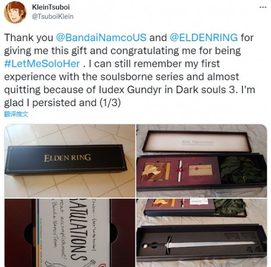271x267 pixels.
Task: Click the translate tweet link
Action: pos(16,114)
